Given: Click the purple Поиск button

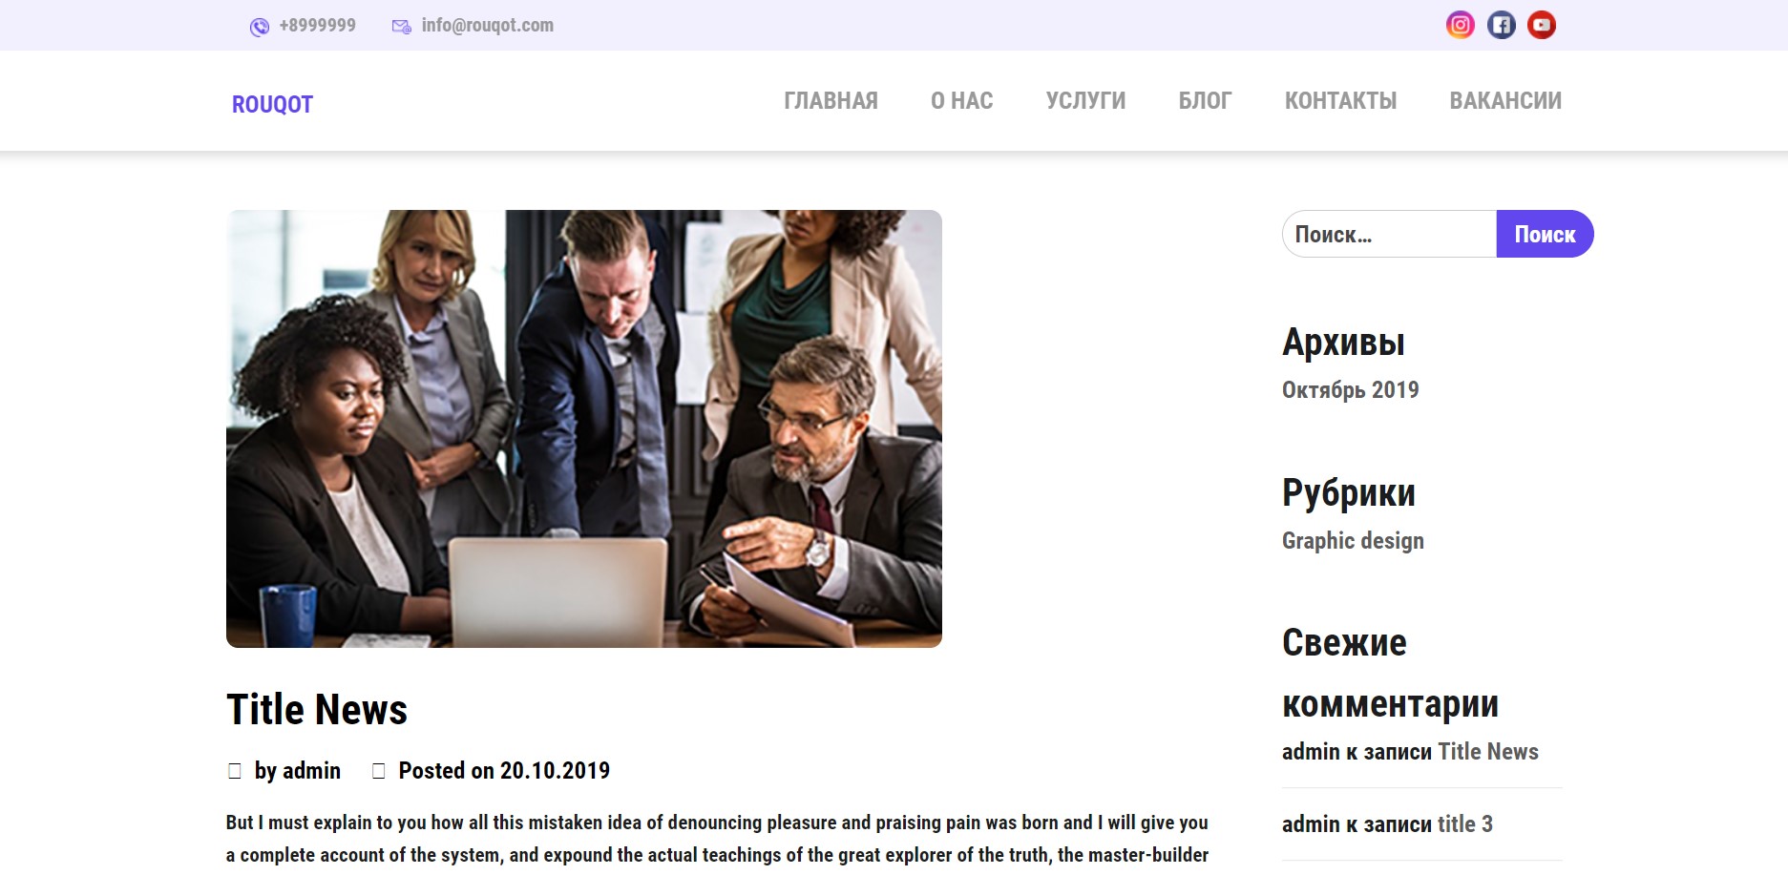Looking at the screenshot, I should tap(1545, 234).
